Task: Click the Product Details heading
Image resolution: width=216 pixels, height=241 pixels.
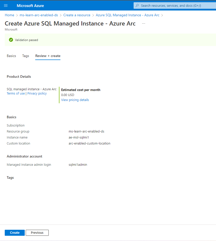Action: (x=19, y=76)
